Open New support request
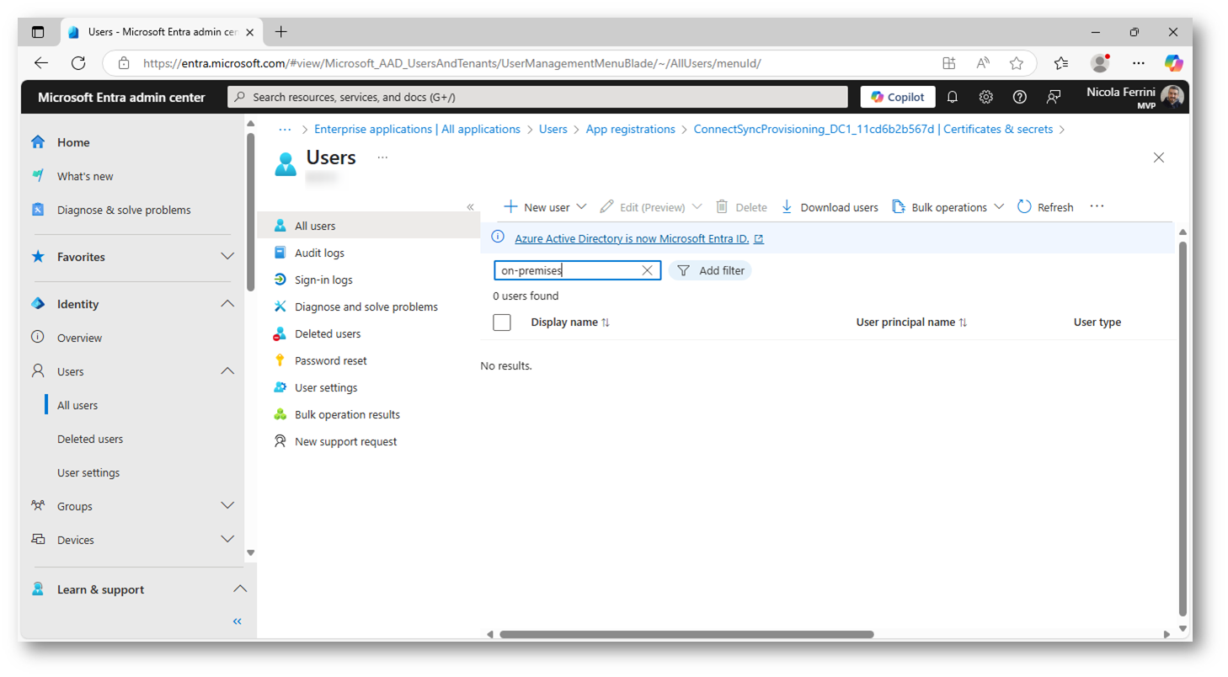The width and height of the screenshot is (1228, 677). click(345, 441)
